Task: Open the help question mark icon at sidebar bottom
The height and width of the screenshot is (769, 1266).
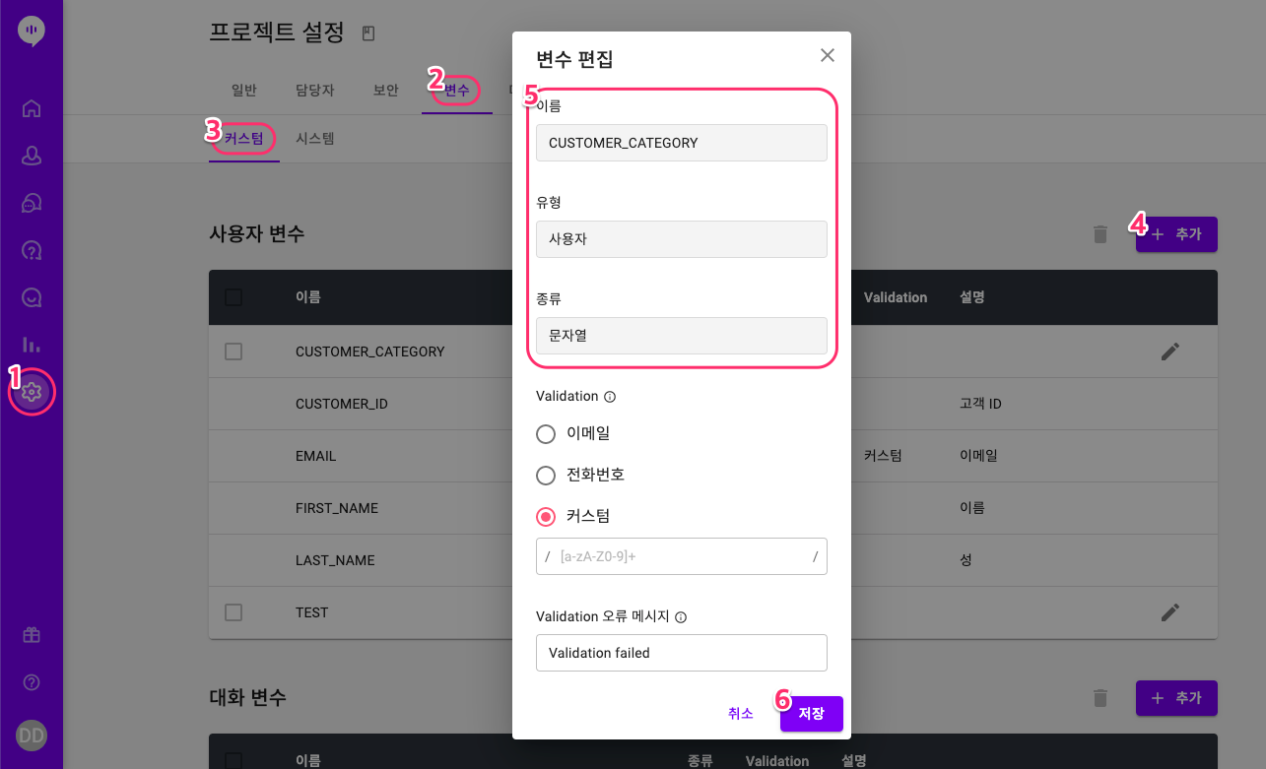Action: 32,682
